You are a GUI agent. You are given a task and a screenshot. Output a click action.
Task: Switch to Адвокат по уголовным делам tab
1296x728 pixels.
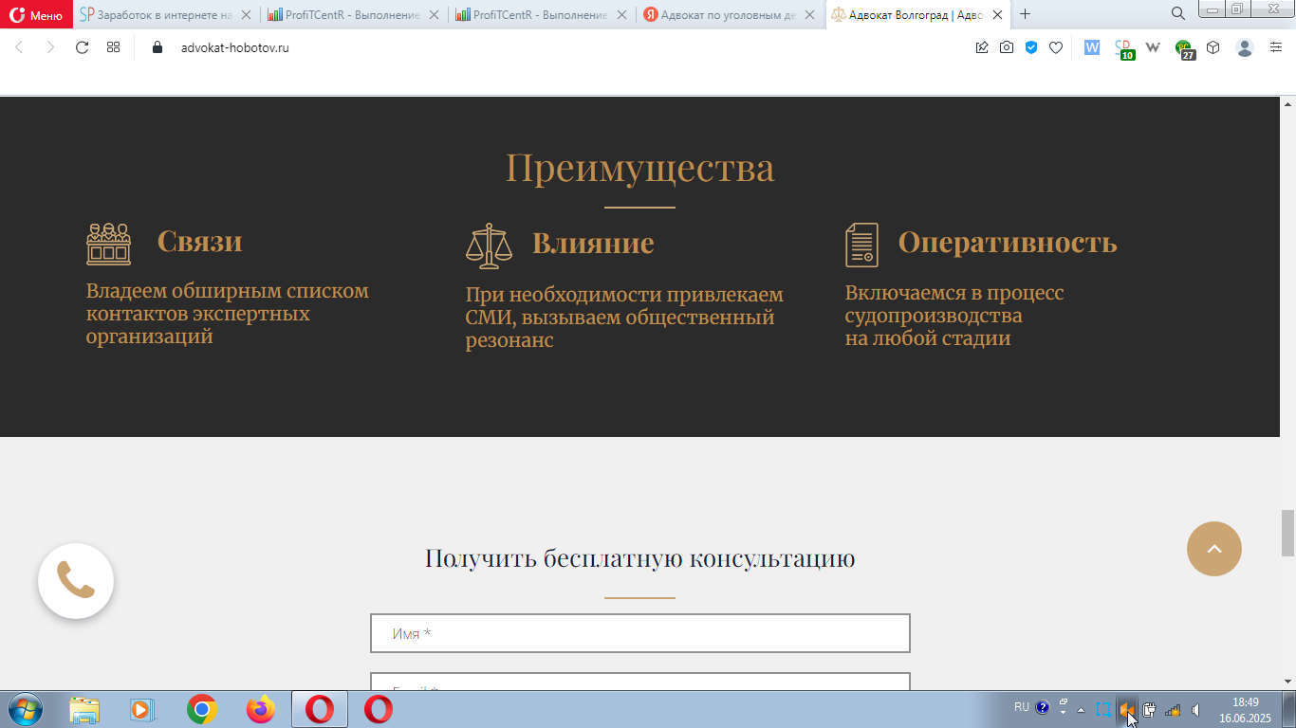(731, 14)
